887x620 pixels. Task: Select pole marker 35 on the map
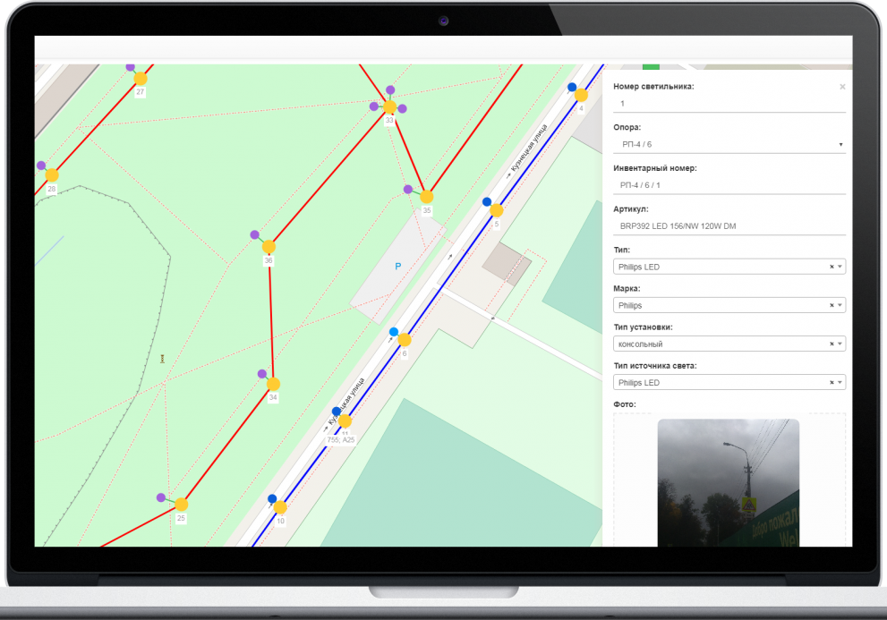click(427, 197)
